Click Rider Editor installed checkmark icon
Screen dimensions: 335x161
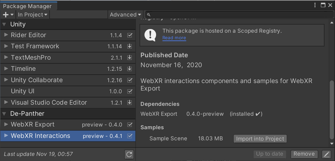(x=129, y=35)
